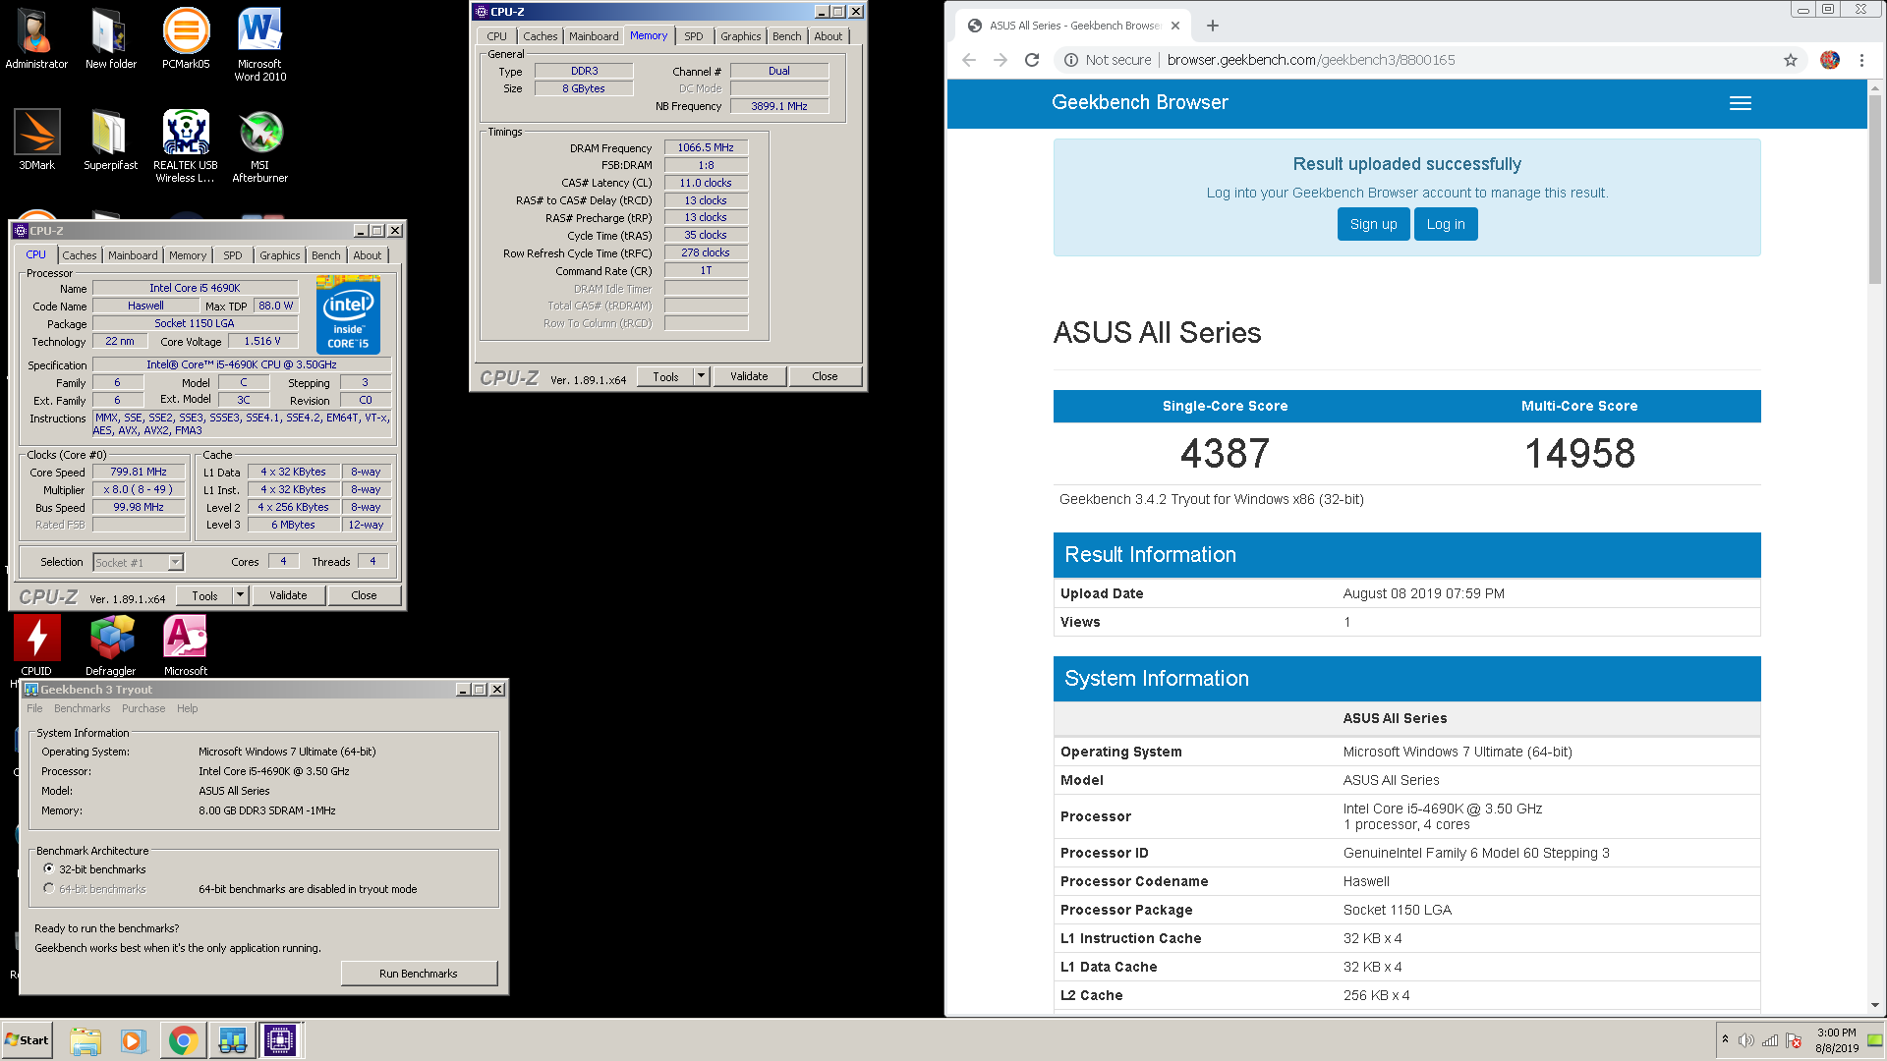Viewport: 1887px width, 1061px height.
Task: Expand the Tools dropdown arrow in the Memory tab's CPU-Z window
Action: pos(701,376)
